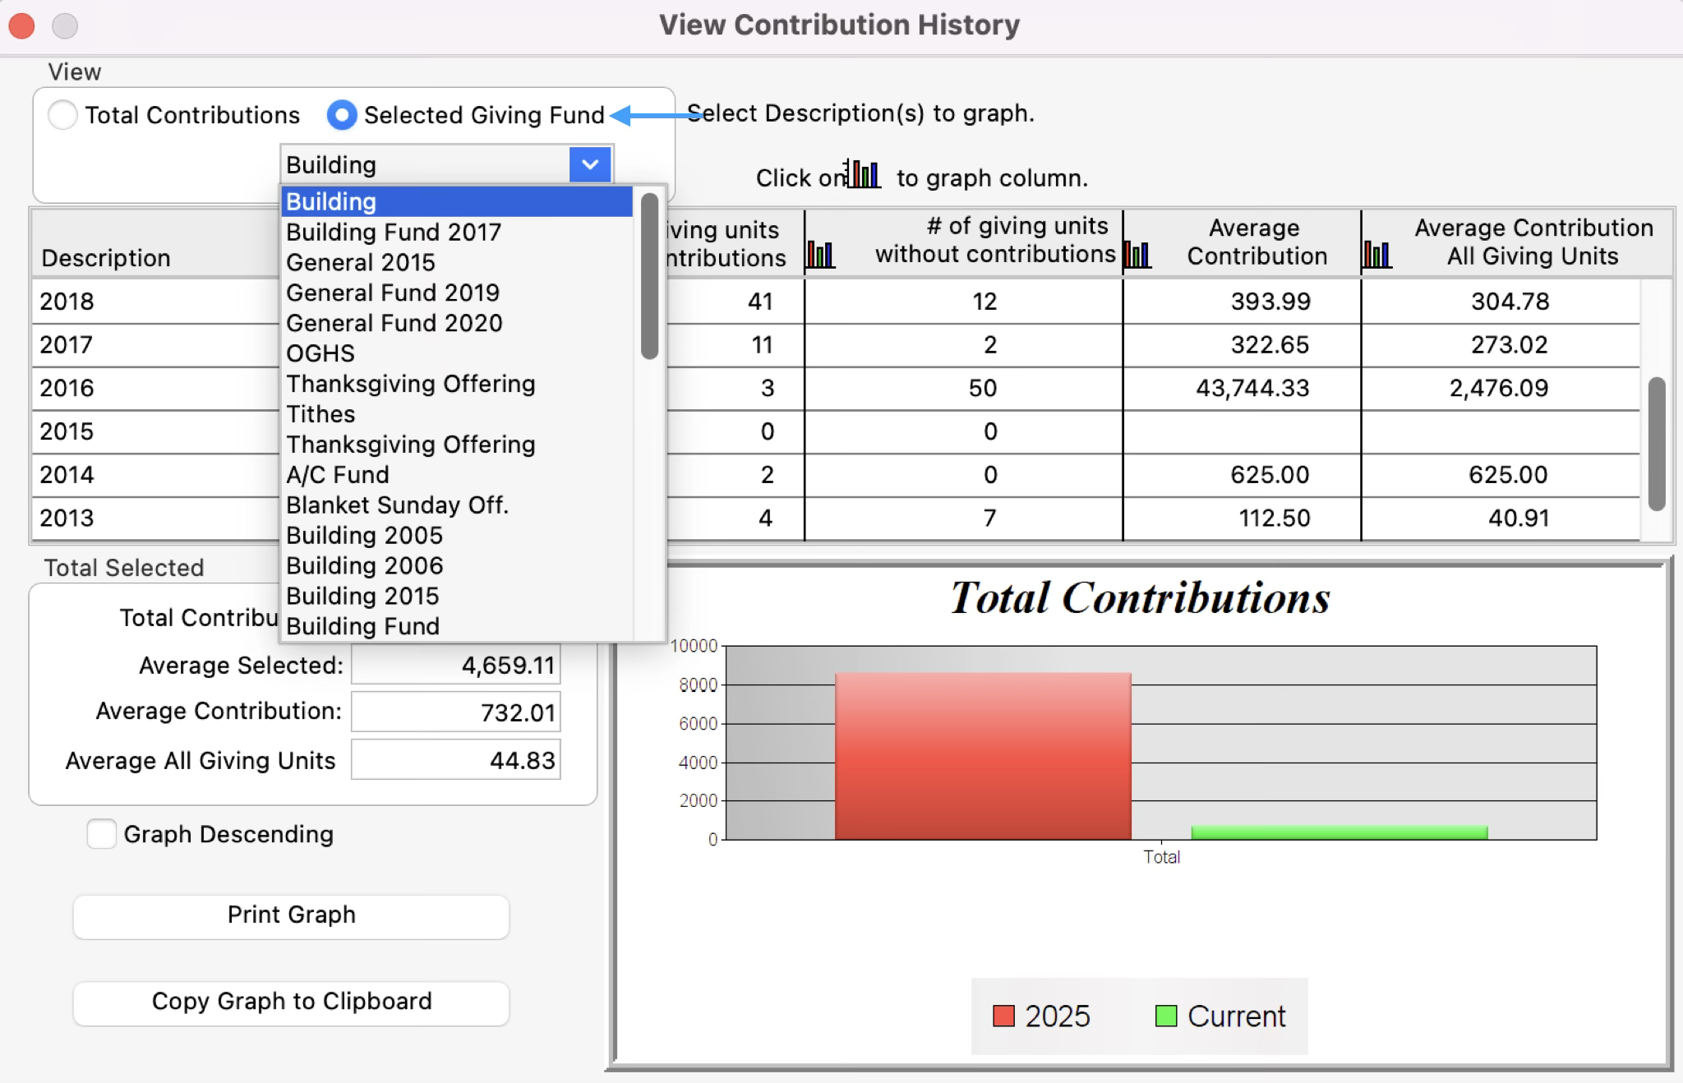Select the Total Contributions radio button
1683x1083 pixels.
click(x=62, y=114)
